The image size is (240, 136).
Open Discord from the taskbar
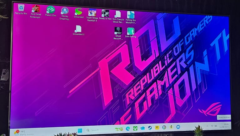(178, 127)
